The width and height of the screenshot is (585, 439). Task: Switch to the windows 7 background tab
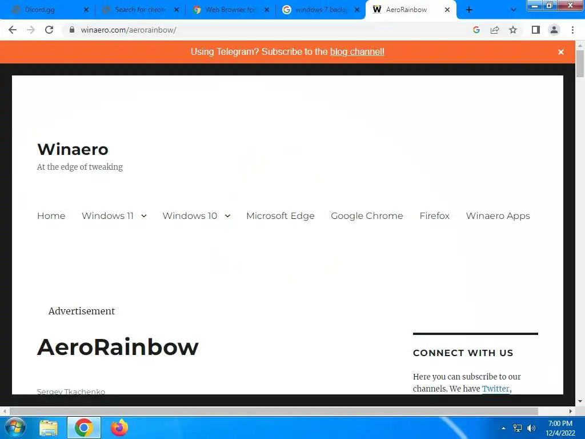coord(321,10)
